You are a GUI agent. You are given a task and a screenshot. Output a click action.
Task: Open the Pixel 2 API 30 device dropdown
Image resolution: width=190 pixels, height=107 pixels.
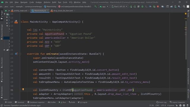pos(119,7)
